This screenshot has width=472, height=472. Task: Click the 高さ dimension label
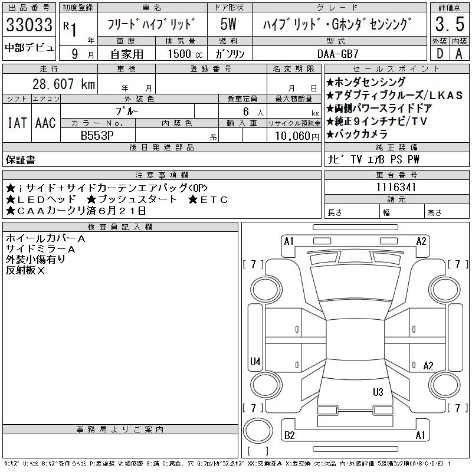pyautogui.click(x=434, y=213)
